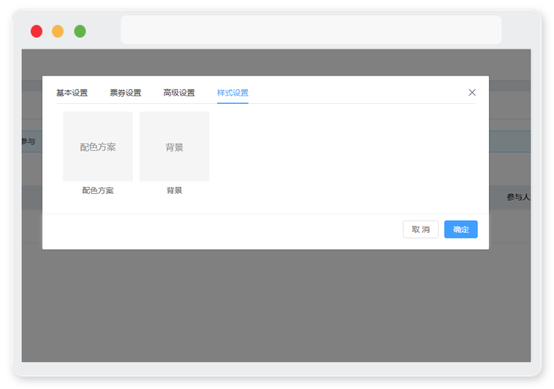Confirm with the blue 确定 button
Screen dimensions: 554x389
pos(460,230)
